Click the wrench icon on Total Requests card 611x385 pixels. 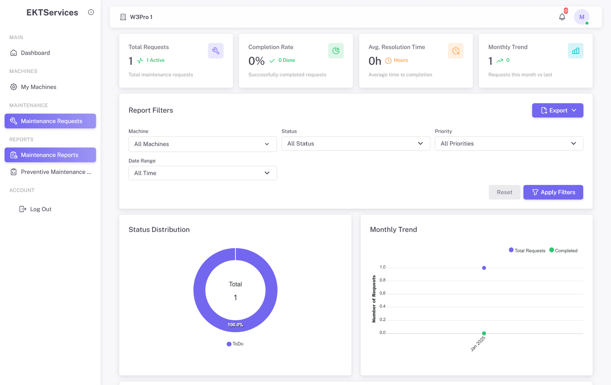216,51
